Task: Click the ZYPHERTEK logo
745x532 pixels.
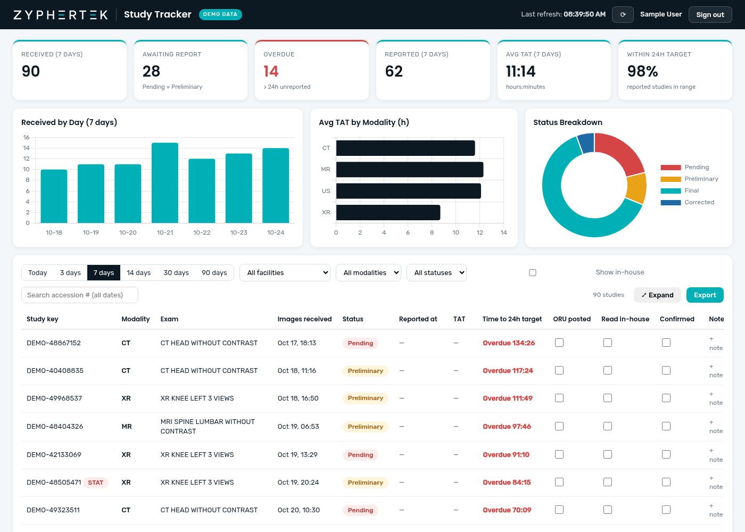Action: tap(61, 15)
